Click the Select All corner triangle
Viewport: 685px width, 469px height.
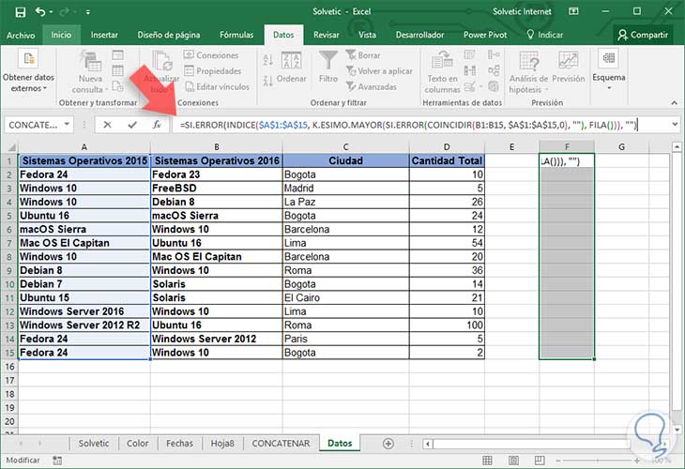(11, 147)
